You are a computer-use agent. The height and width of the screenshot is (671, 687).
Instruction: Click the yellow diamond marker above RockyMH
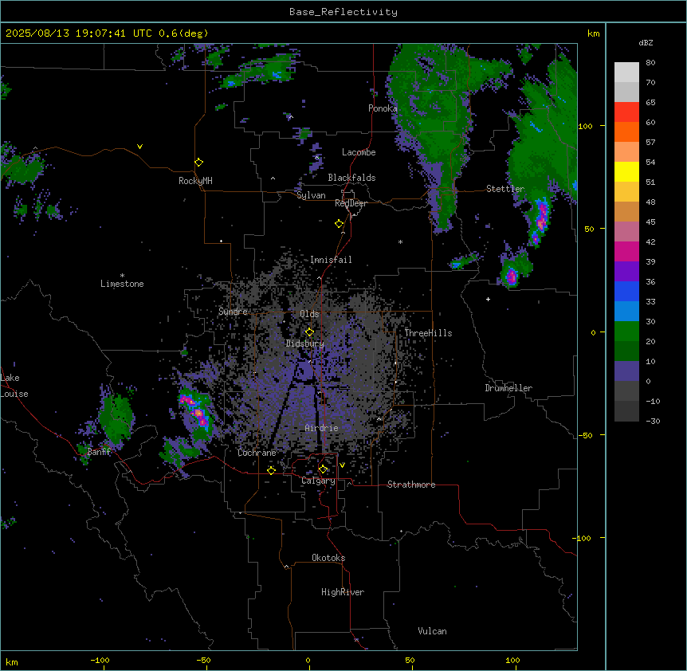pyautogui.click(x=198, y=163)
